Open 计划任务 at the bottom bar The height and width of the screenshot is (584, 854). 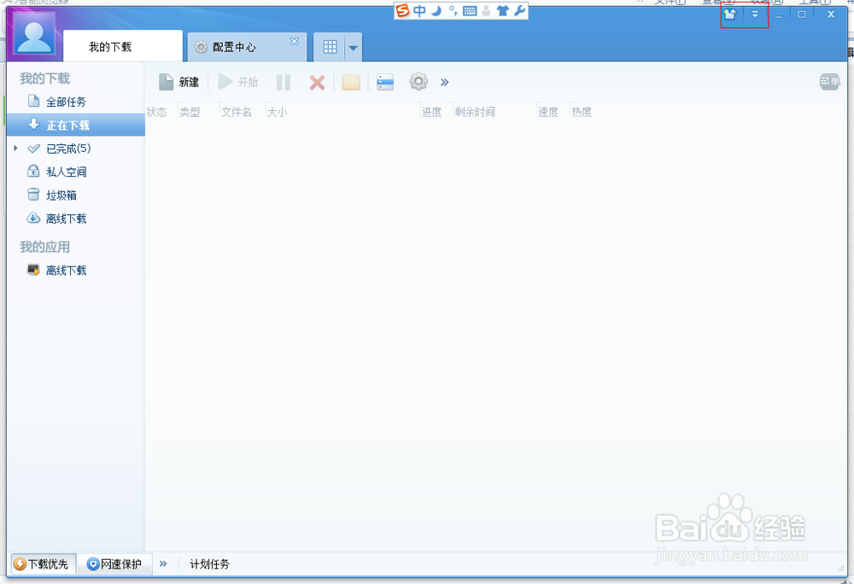pos(209,564)
